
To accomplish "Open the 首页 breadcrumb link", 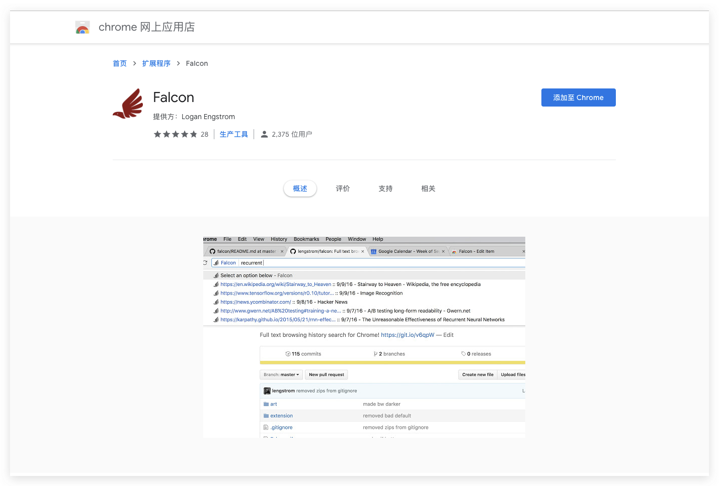I will coord(120,63).
